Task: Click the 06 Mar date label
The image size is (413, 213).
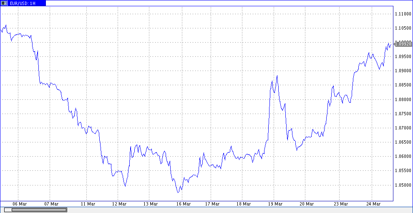Action: 20,204
